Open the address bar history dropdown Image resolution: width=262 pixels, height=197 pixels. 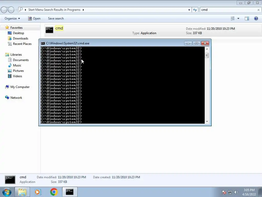pyautogui.click(x=189, y=10)
